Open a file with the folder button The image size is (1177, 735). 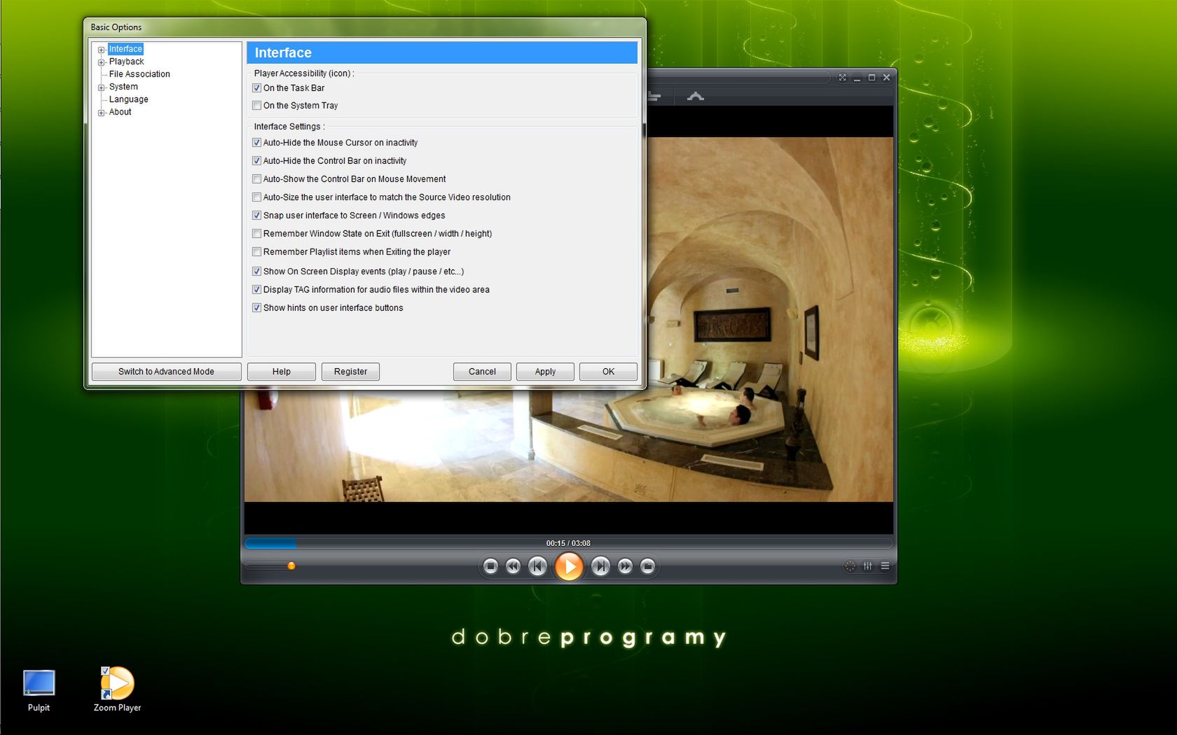click(x=647, y=566)
